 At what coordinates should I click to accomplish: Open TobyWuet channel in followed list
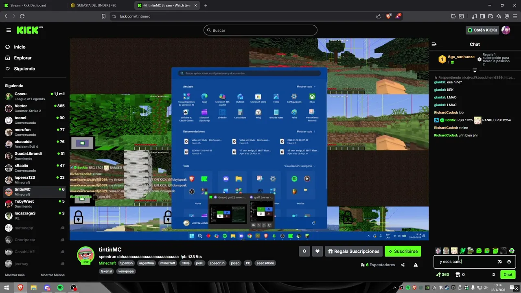point(35,204)
